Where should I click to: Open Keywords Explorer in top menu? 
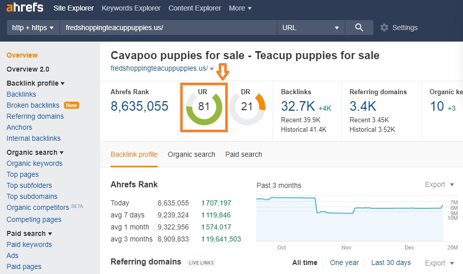[x=131, y=8]
